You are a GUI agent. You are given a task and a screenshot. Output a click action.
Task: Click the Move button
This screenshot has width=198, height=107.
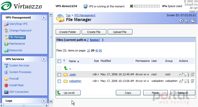(155, 93)
